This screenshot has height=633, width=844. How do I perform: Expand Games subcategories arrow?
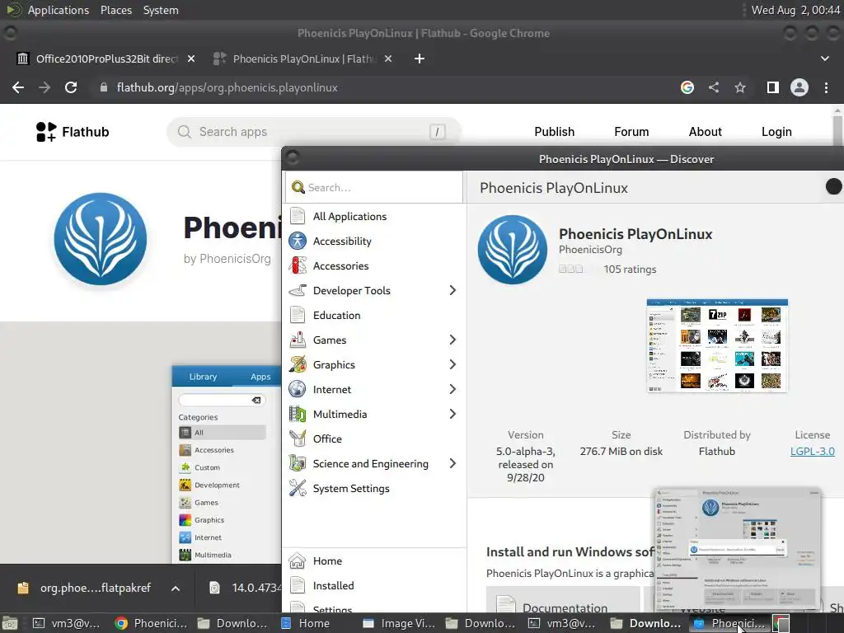pyautogui.click(x=452, y=340)
